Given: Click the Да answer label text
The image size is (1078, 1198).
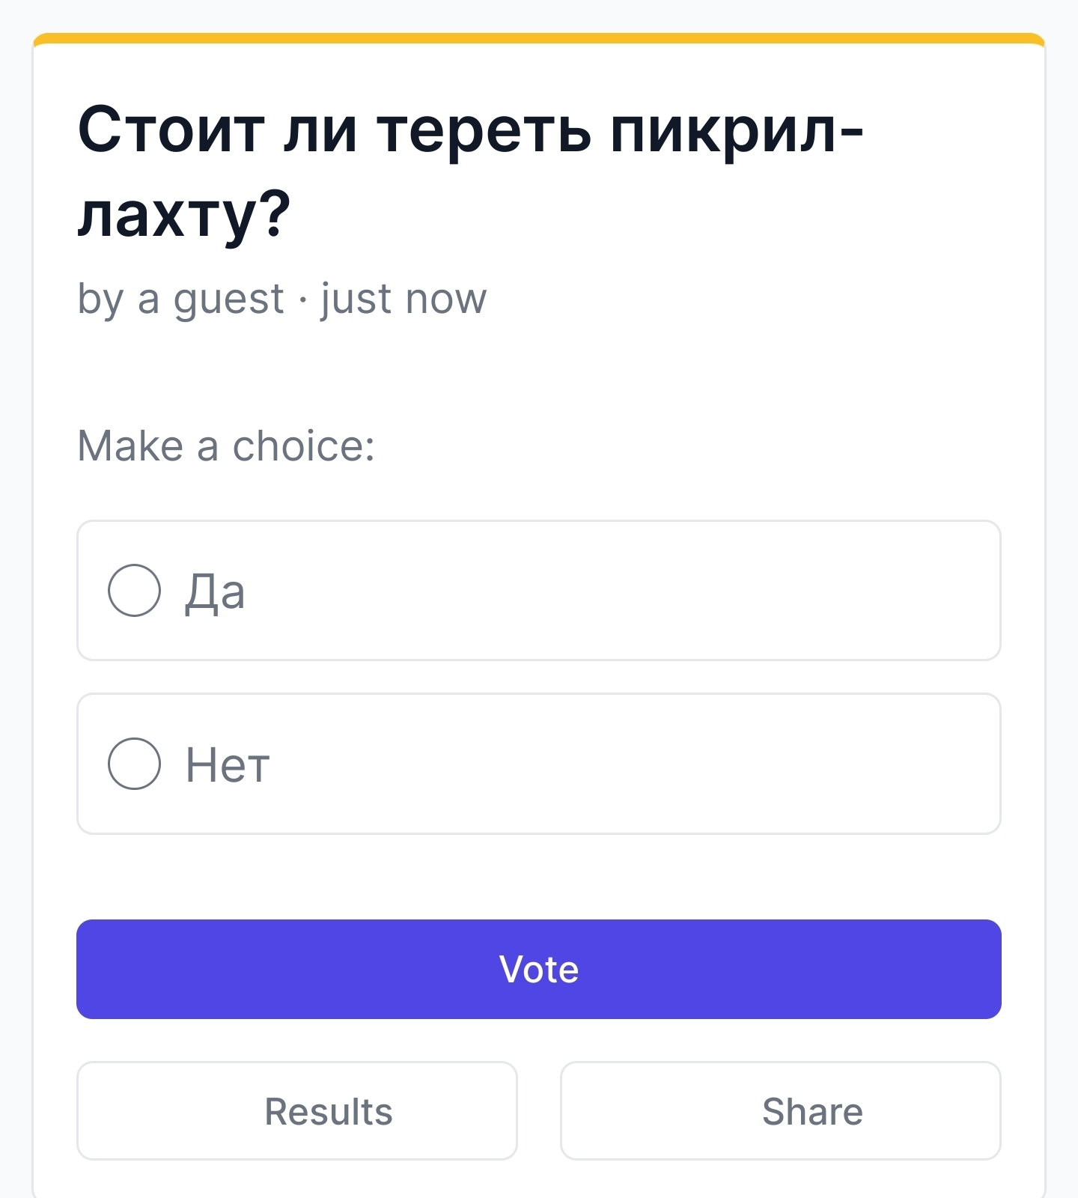Looking at the screenshot, I should point(215,592).
